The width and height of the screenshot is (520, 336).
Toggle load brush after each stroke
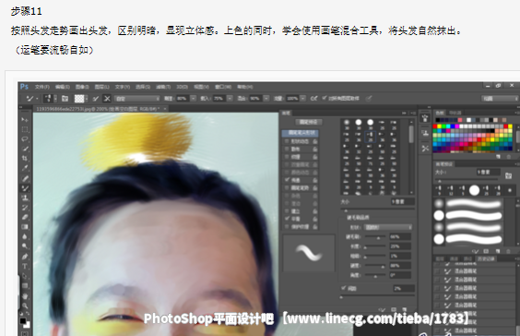click(x=96, y=99)
